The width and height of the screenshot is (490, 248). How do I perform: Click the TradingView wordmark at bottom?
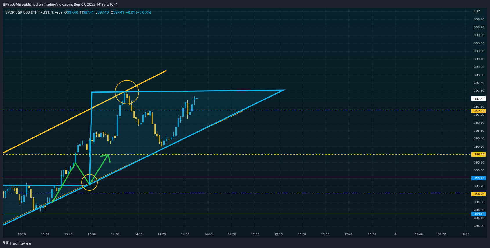20,243
